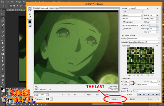Open the Preview Monitor Color dropdown
Screen dimensions: 164x106
143,39
